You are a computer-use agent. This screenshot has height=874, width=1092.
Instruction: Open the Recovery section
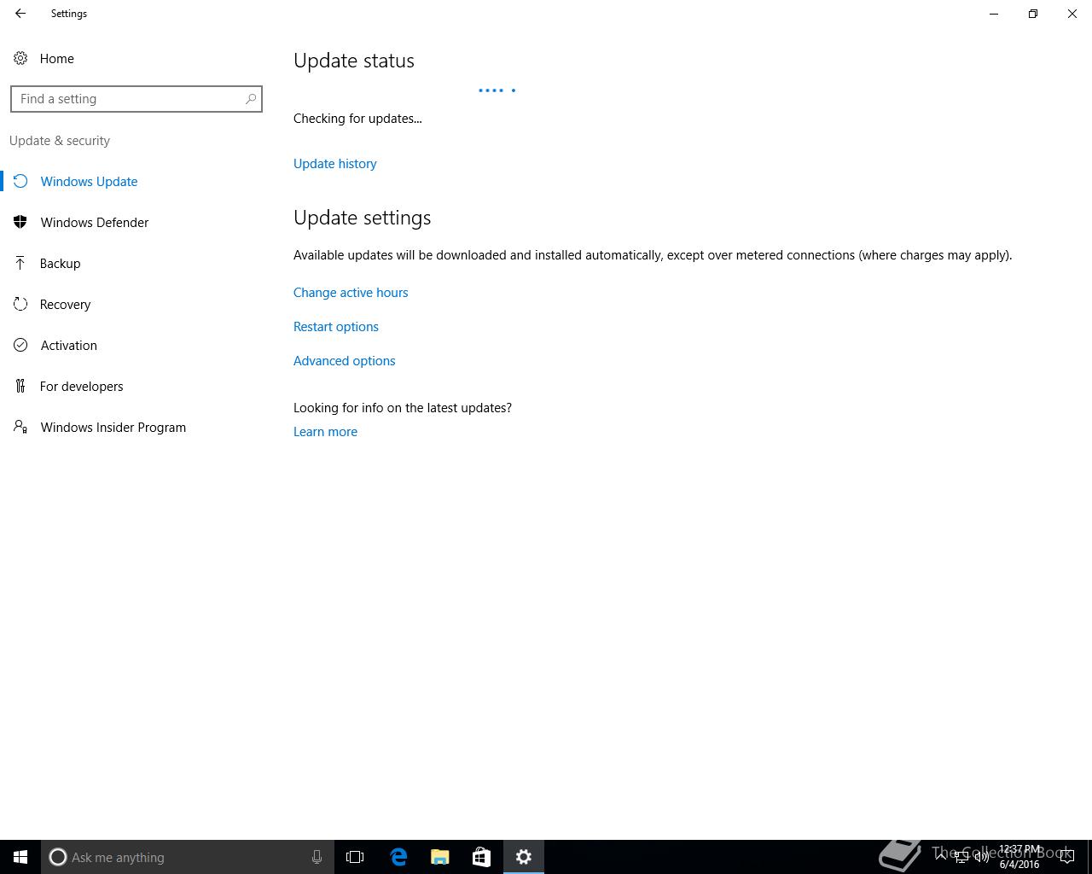point(65,305)
